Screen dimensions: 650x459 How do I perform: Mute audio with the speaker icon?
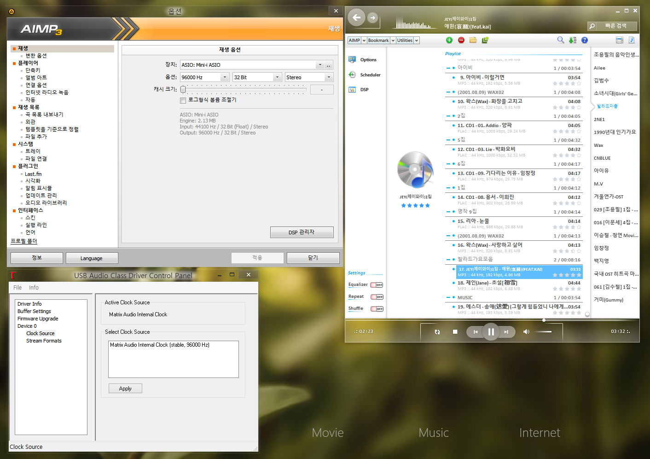526,331
